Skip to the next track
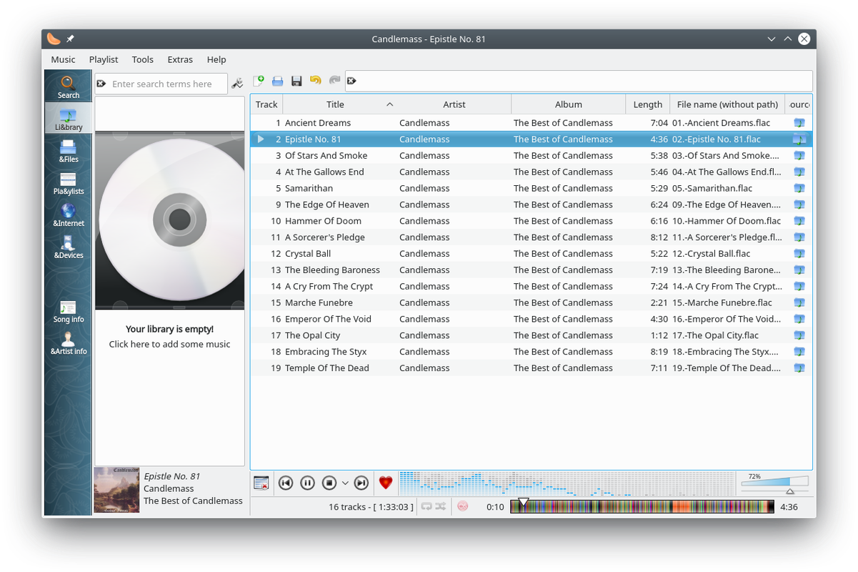The image size is (858, 572). coord(361,483)
